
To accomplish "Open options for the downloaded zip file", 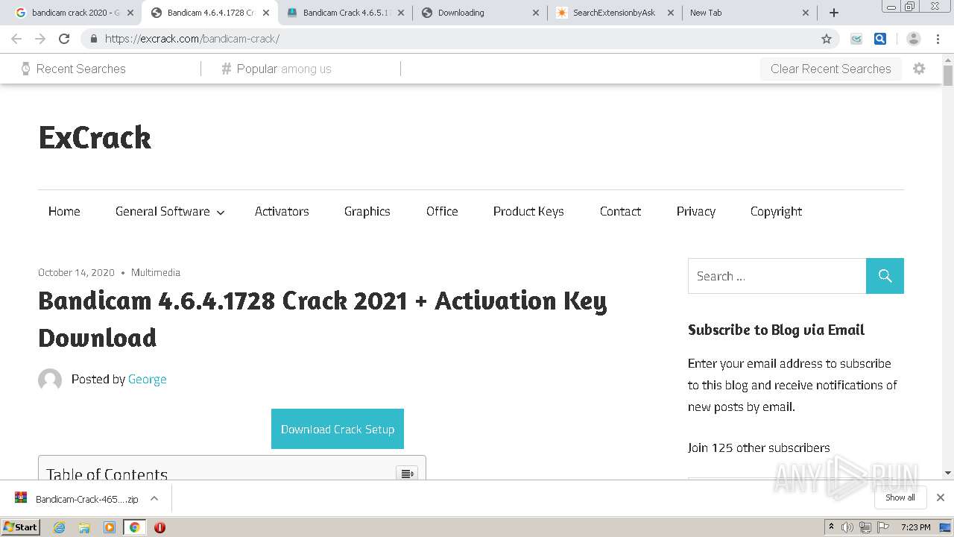I will coord(154,498).
